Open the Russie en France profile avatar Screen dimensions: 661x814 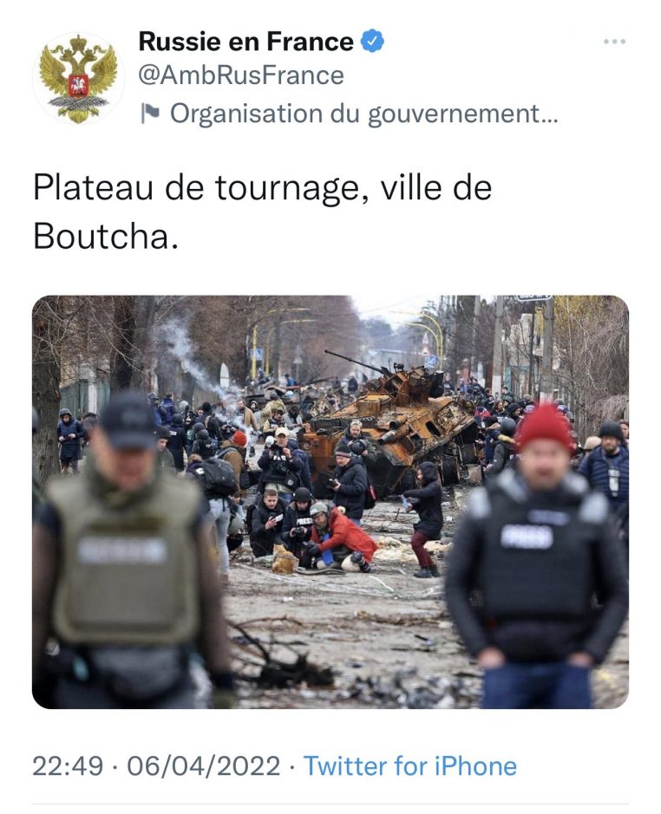[x=78, y=78]
